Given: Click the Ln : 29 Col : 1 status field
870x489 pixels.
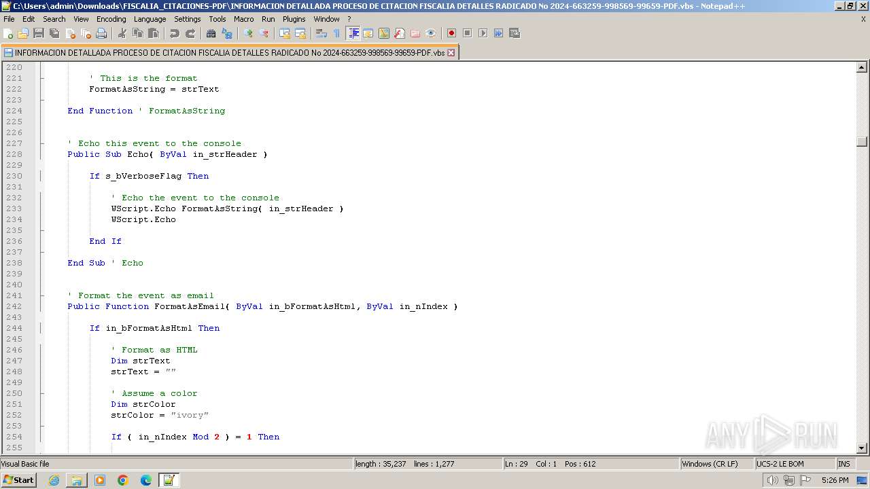Looking at the screenshot, I should pos(591,464).
